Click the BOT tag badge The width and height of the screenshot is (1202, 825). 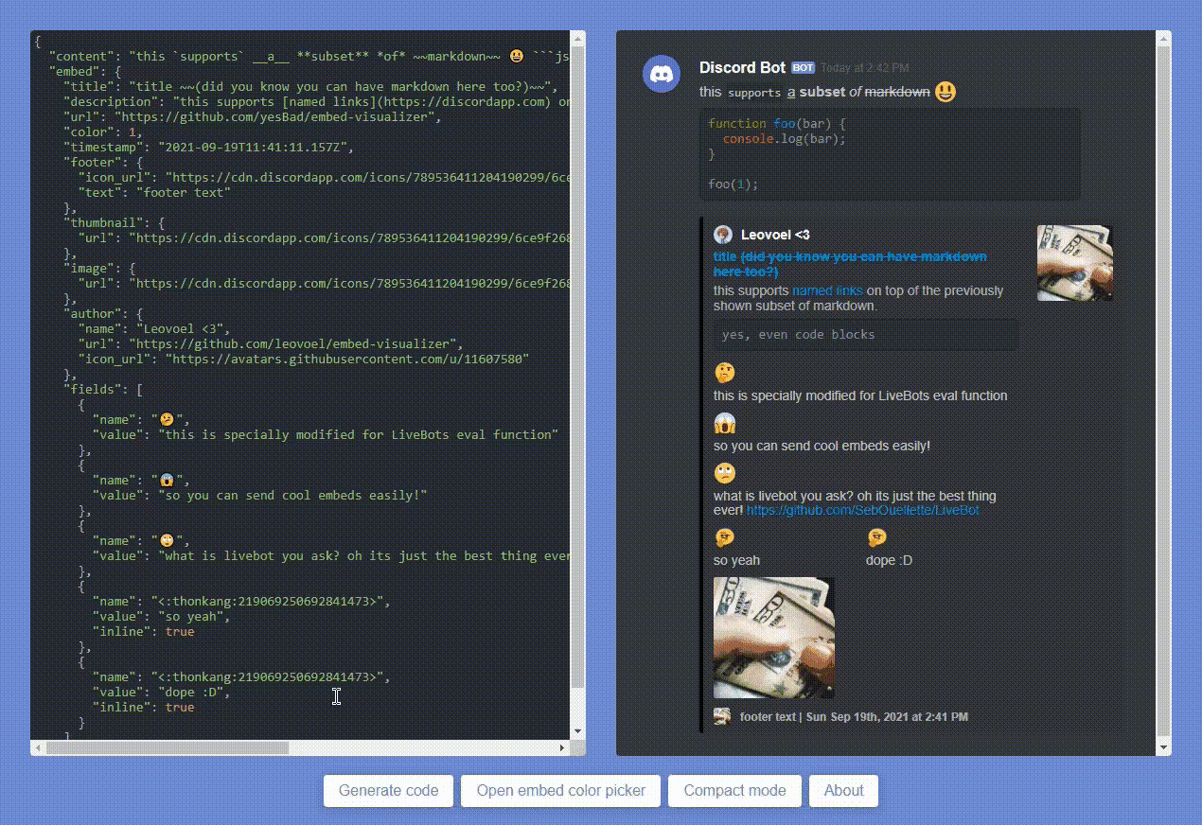pyautogui.click(x=804, y=68)
